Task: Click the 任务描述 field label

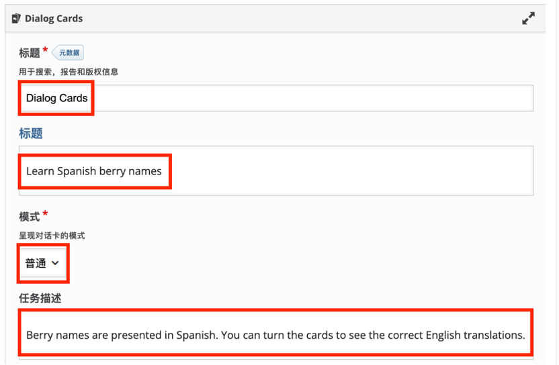Action: [40, 298]
